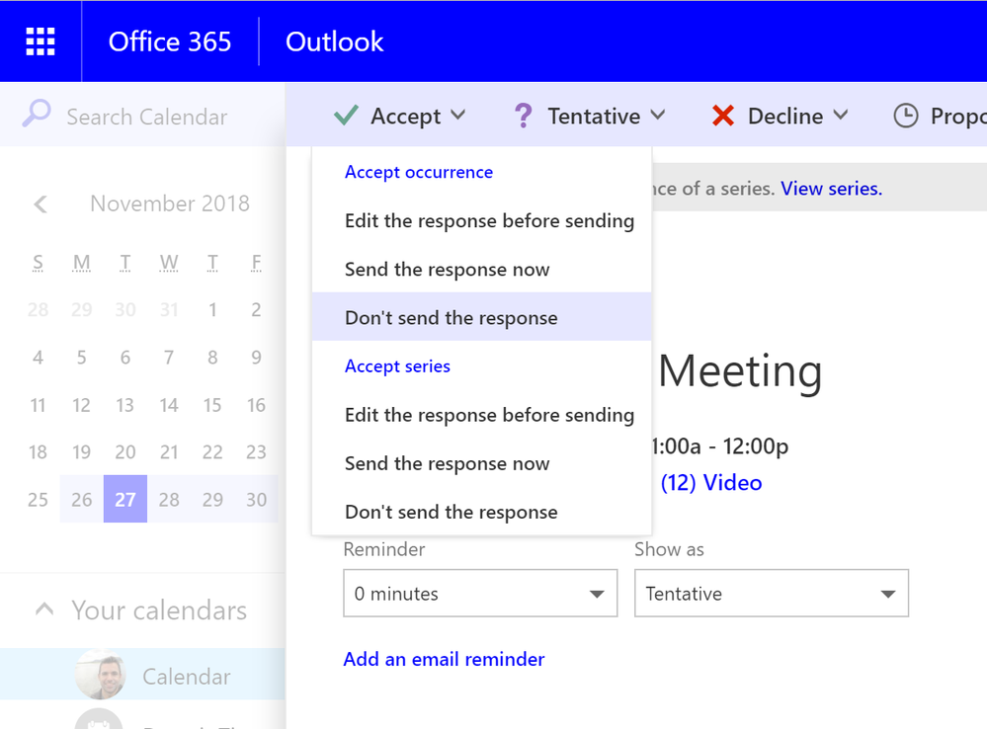Click the Office 365 title

tap(170, 41)
